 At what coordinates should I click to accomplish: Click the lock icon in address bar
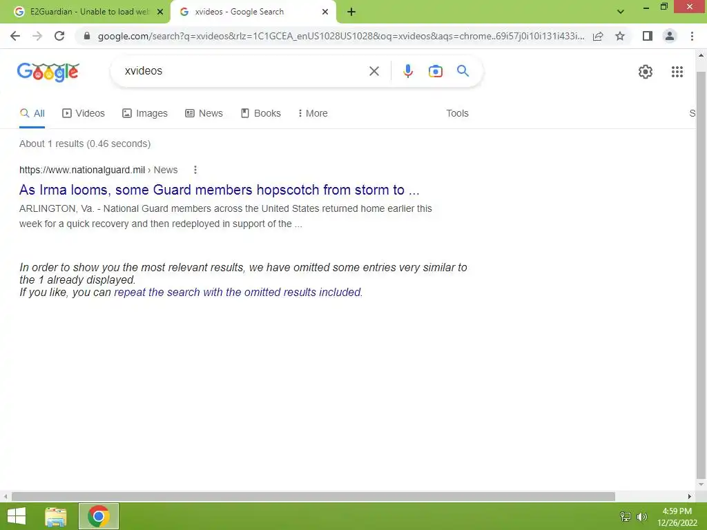tap(87, 36)
